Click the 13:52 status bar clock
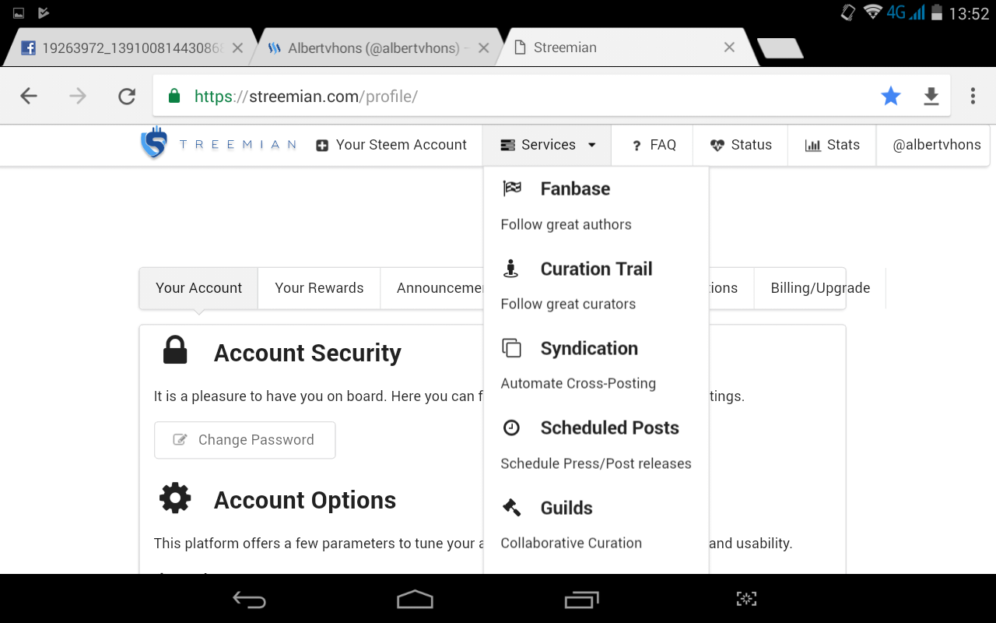Screen dimensions: 996x623 tap(969, 14)
